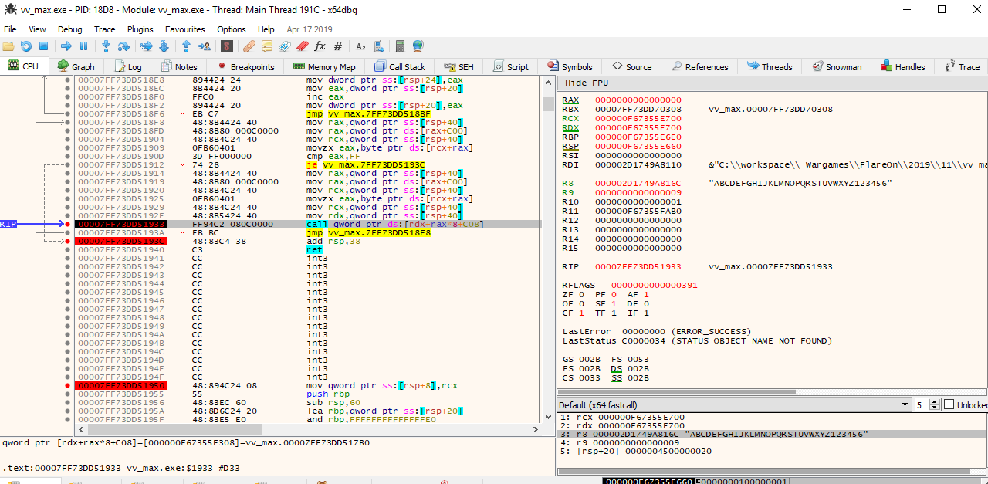Switch to the Graph tab
Image resolution: width=988 pixels, height=484 pixels.
(x=76, y=67)
